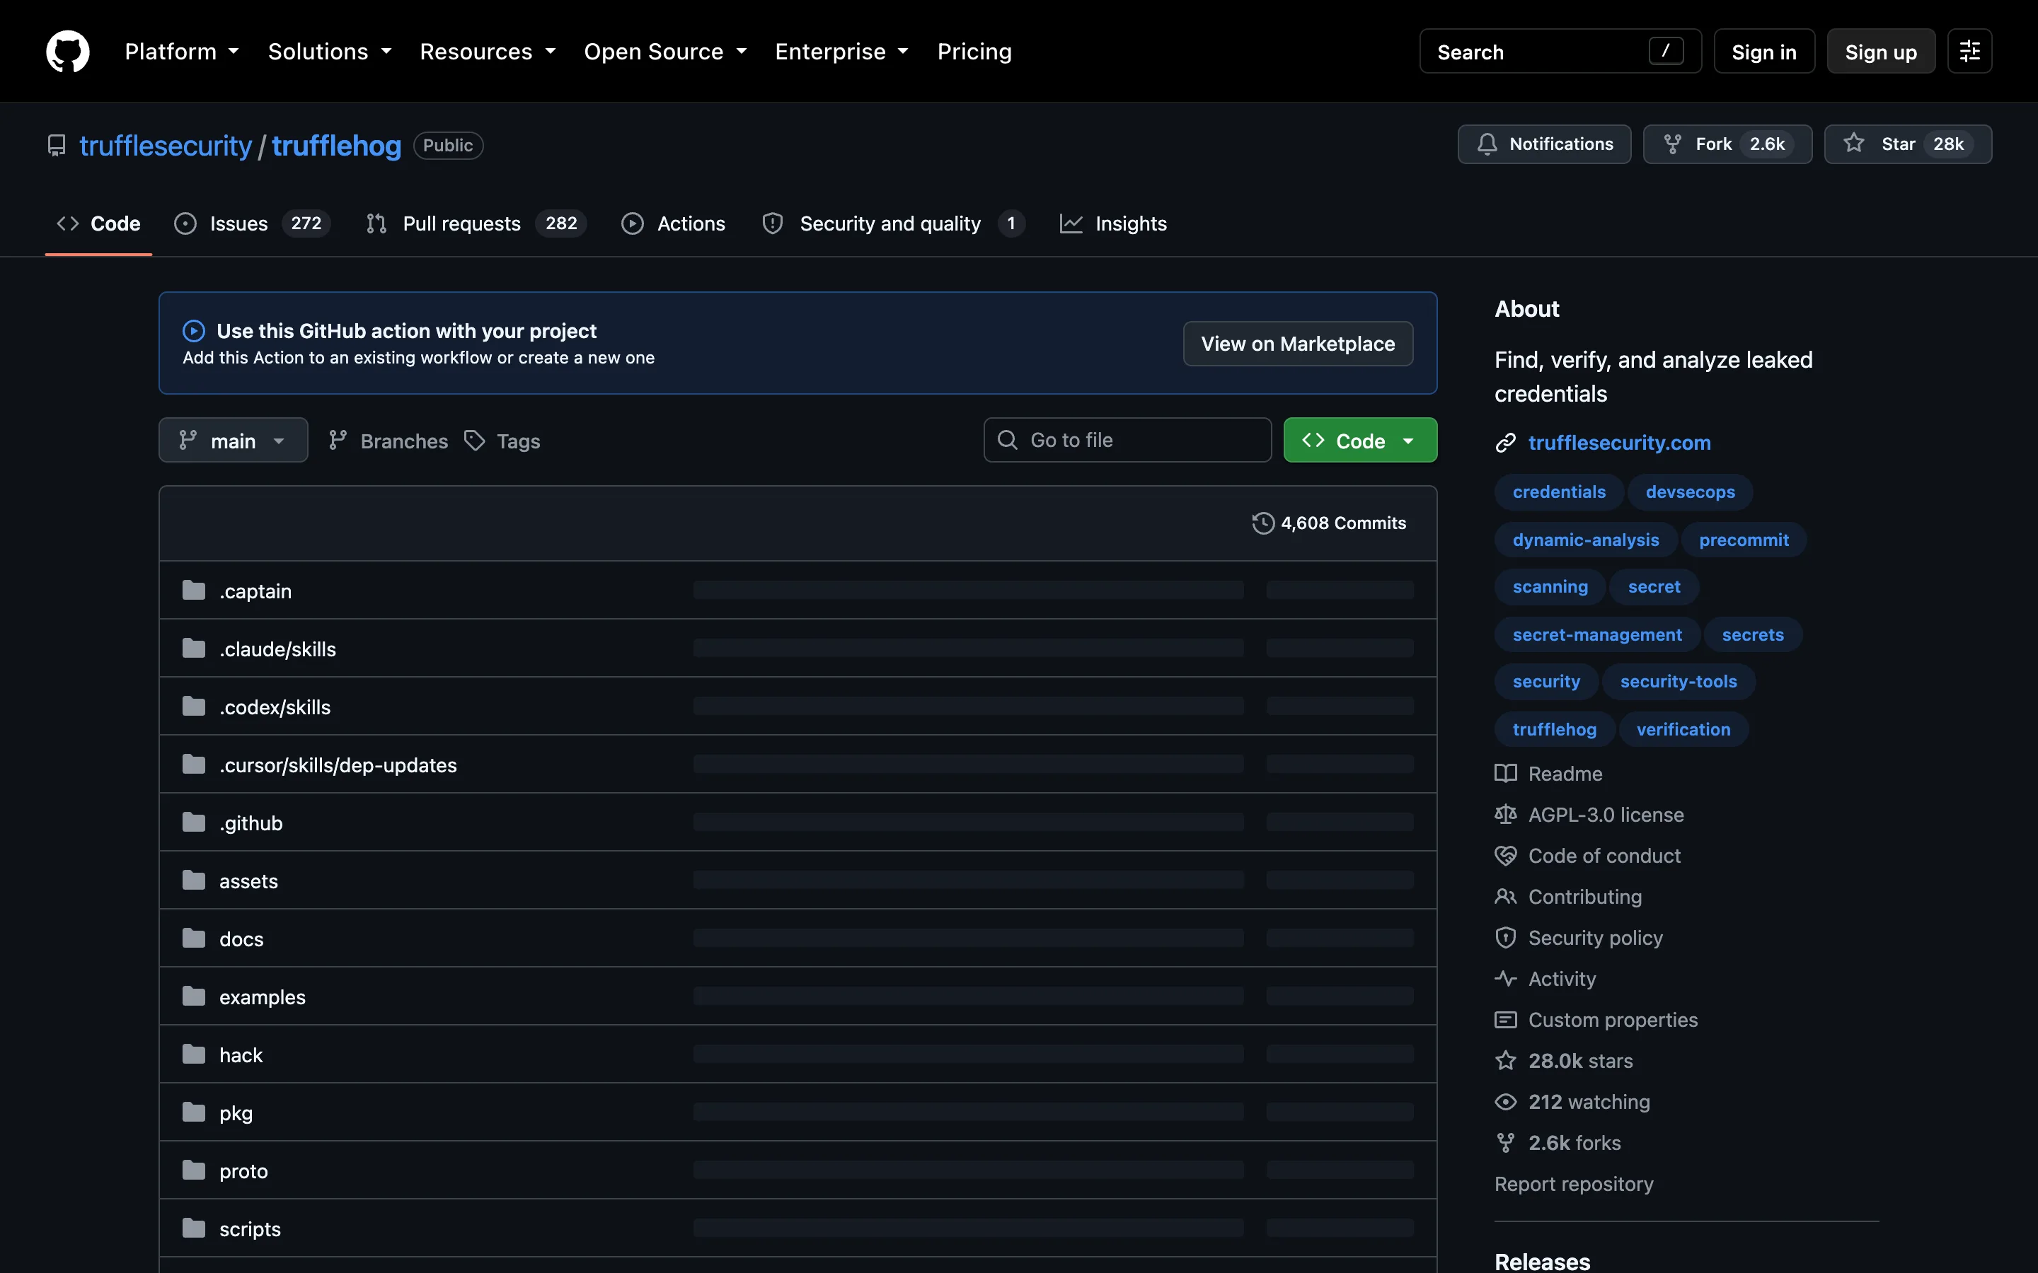Click the folder icon beside .captain
The image size is (2038, 1273).
click(x=194, y=591)
